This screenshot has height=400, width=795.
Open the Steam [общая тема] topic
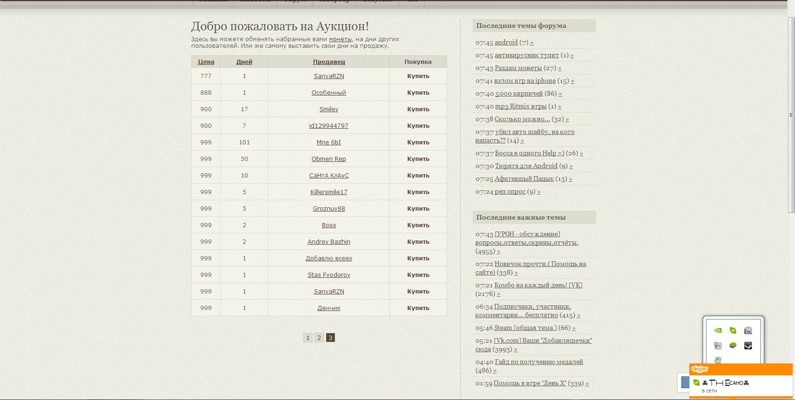click(x=526, y=328)
